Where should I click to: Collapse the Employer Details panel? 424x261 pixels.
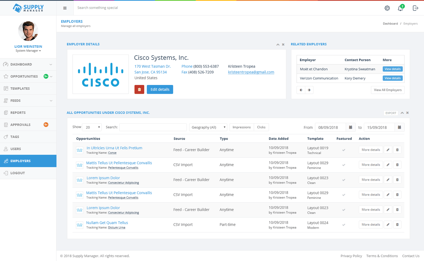coord(278,44)
